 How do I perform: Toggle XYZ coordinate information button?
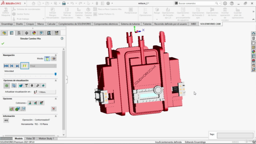(6, 120)
